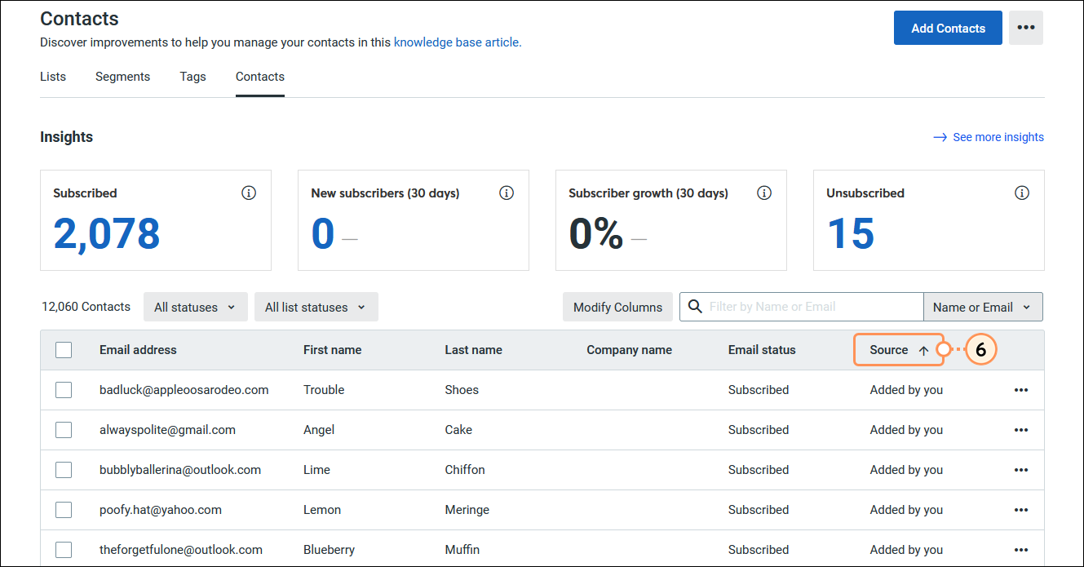Image resolution: width=1084 pixels, height=567 pixels.
Task: Click info icon on Subscriber growth card
Action: coord(764,193)
